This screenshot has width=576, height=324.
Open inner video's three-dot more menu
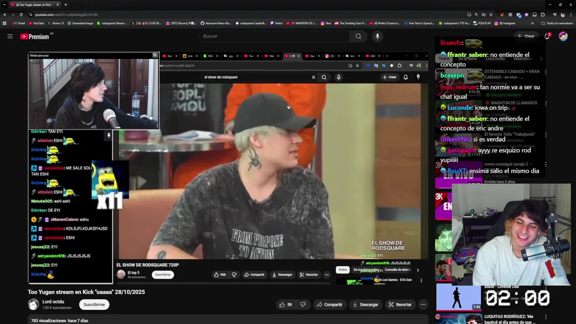pos(327,274)
